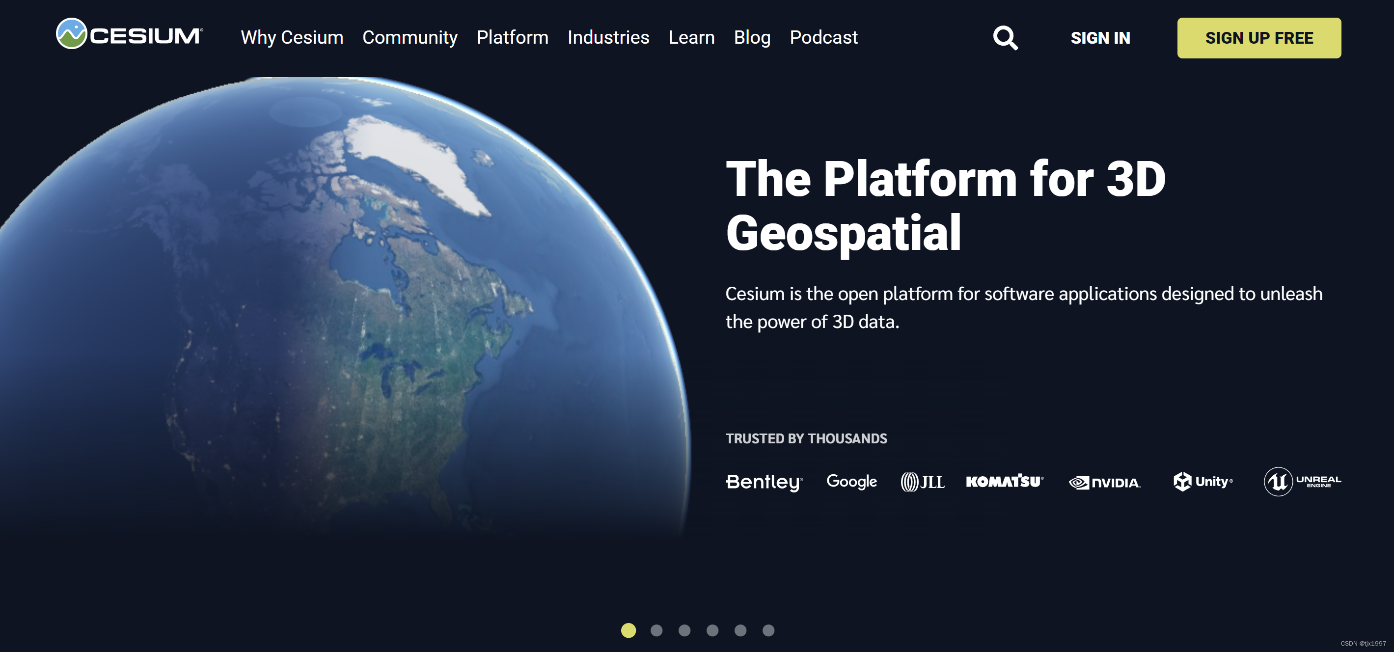Click the Google partner logo
Image resolution: width=1394 pixels, height=652 pixels.
pyautogui.click(x=851, y=481)
